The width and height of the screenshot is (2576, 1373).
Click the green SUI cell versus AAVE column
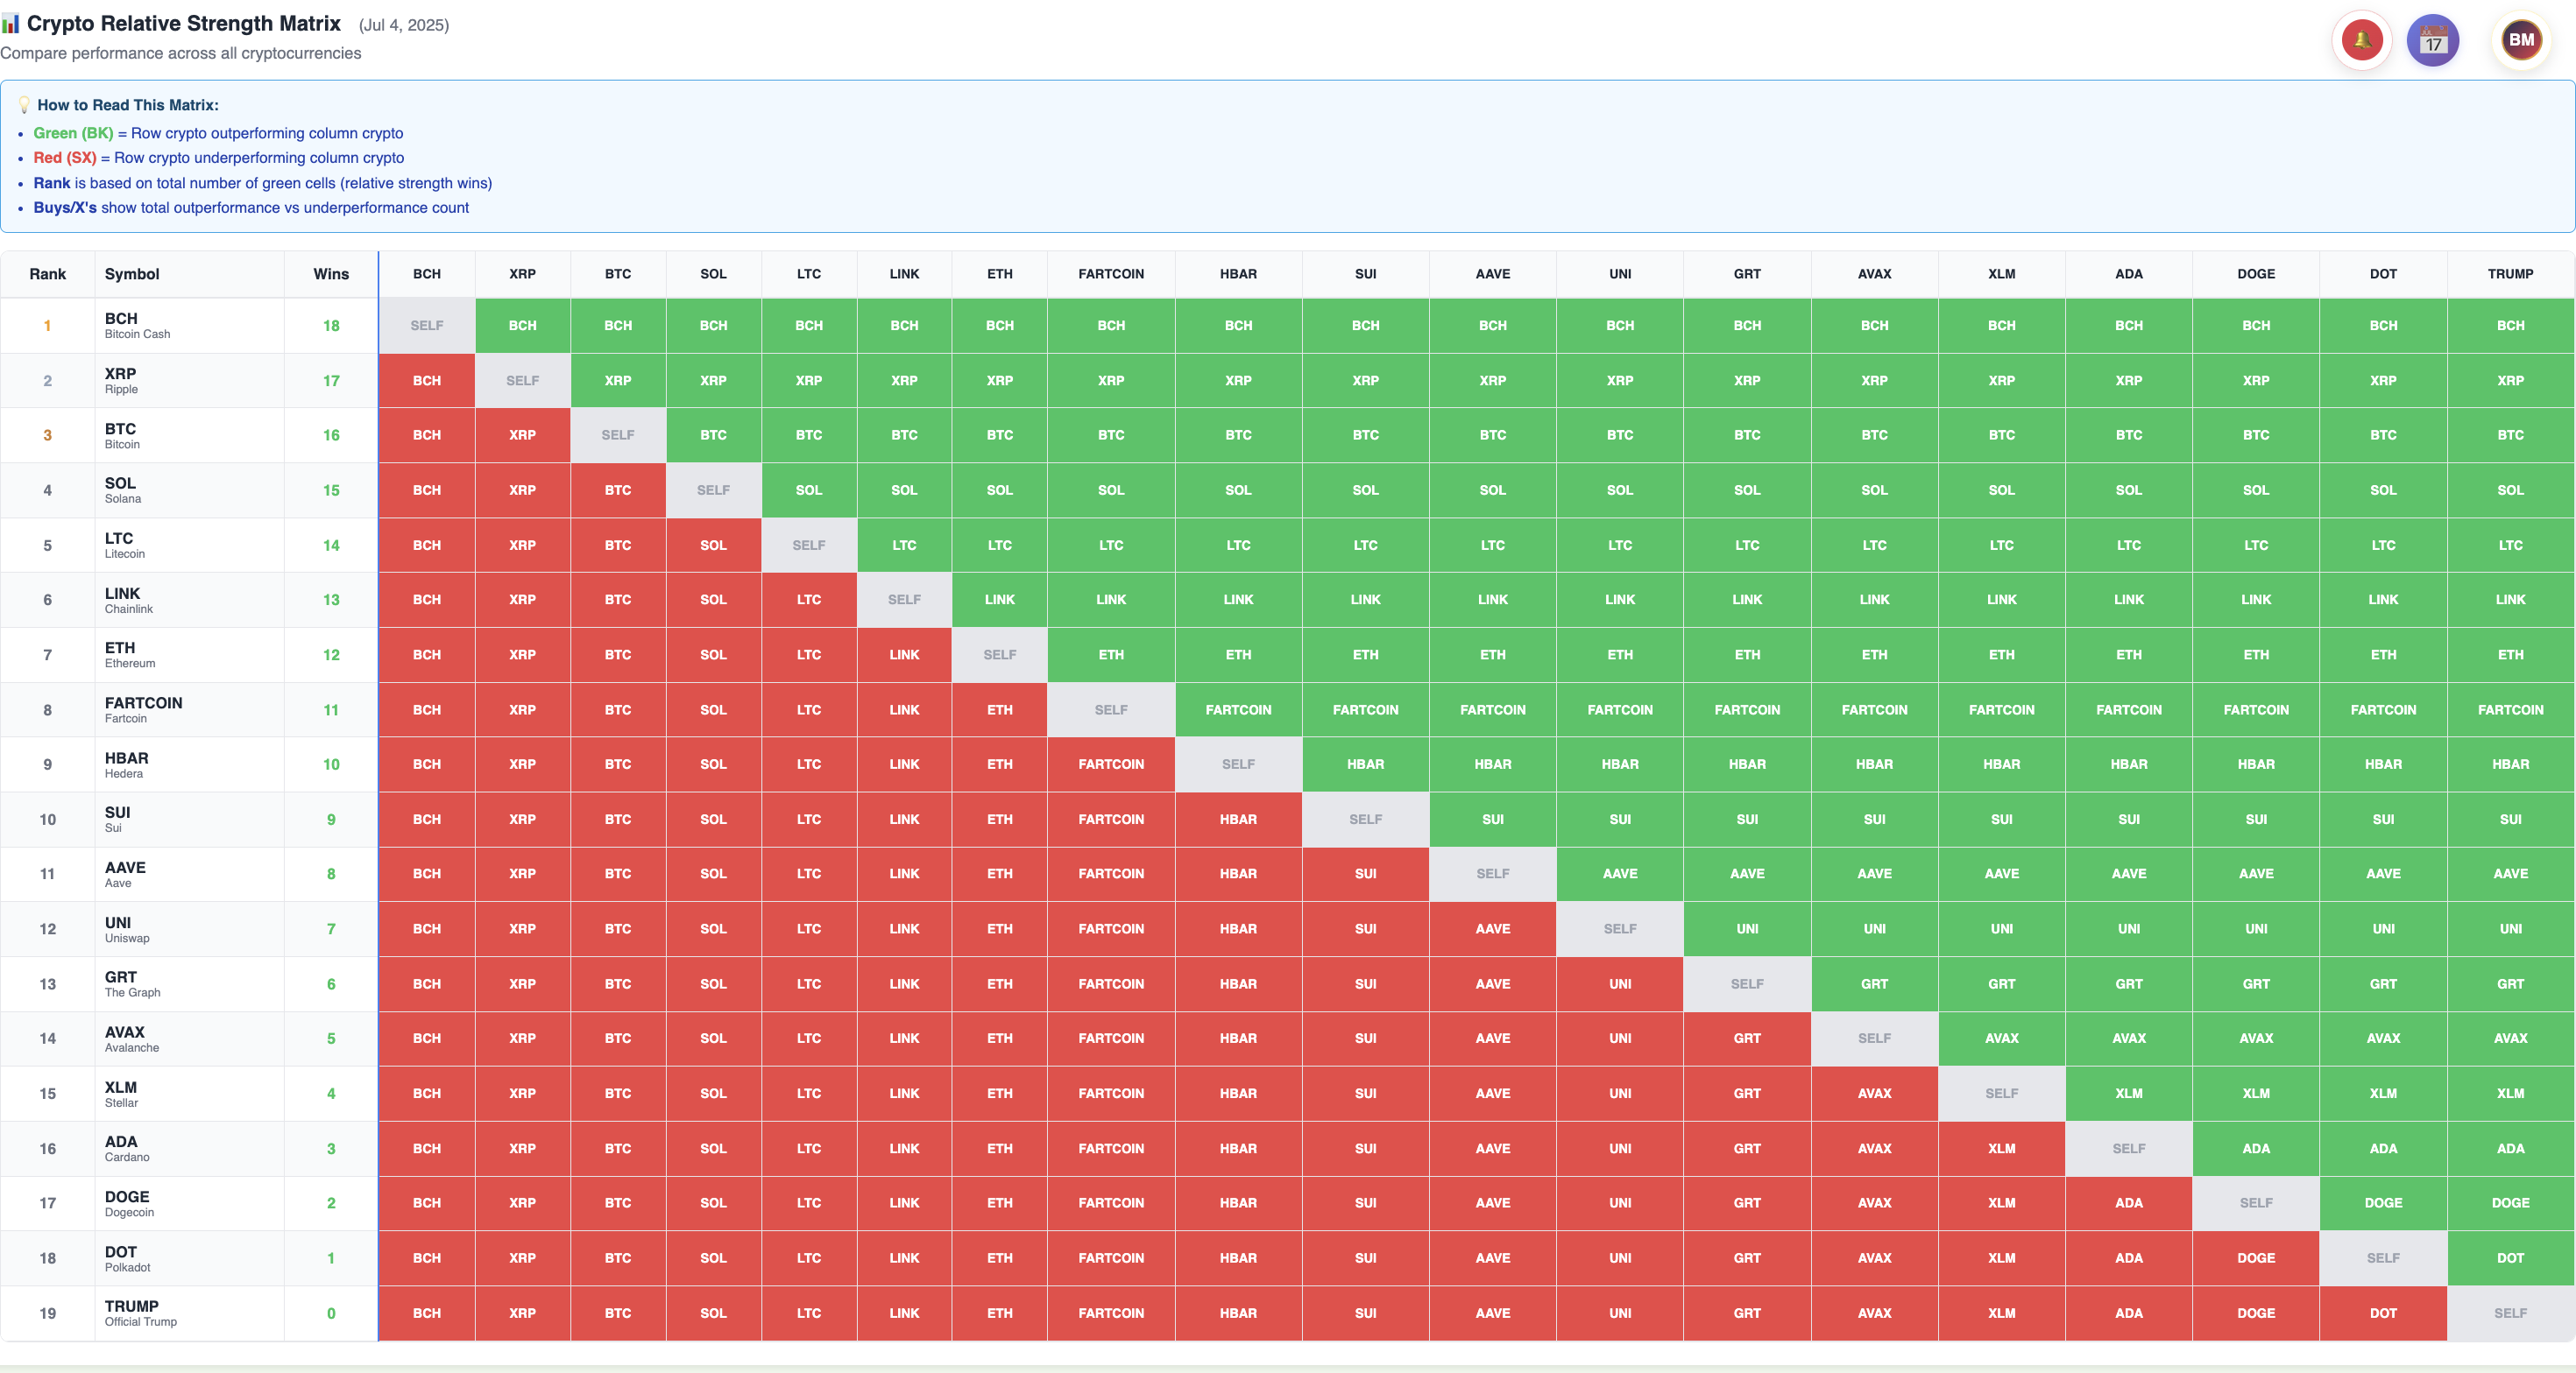pyautogui.click(x=1492, y=820)
